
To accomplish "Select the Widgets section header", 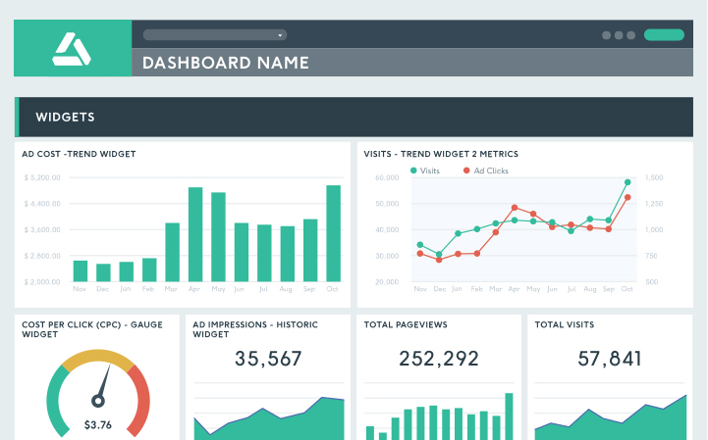I will click(65, 117).
